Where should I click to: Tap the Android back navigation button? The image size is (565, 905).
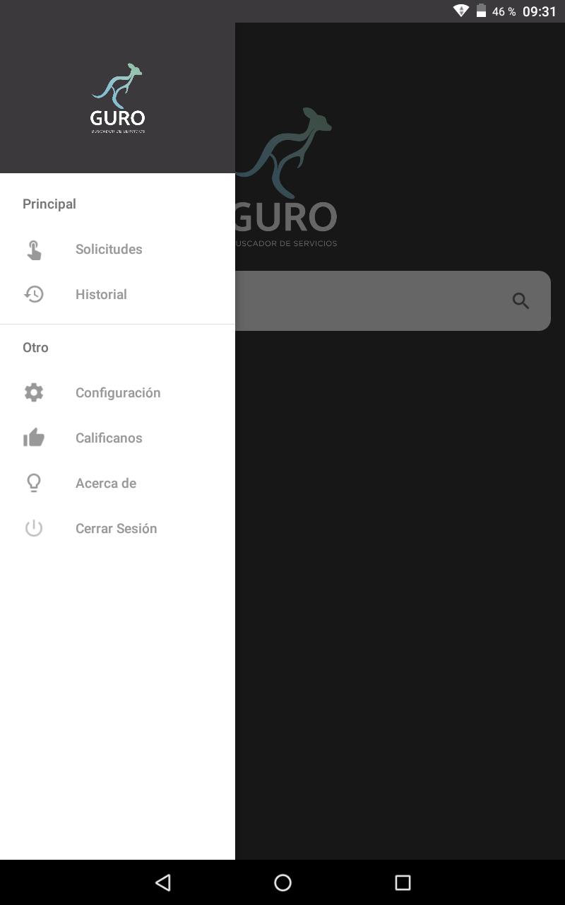(x=163, y=882)
